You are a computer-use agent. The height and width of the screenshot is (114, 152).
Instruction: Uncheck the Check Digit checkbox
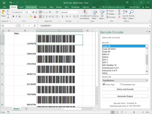[104, 84]
